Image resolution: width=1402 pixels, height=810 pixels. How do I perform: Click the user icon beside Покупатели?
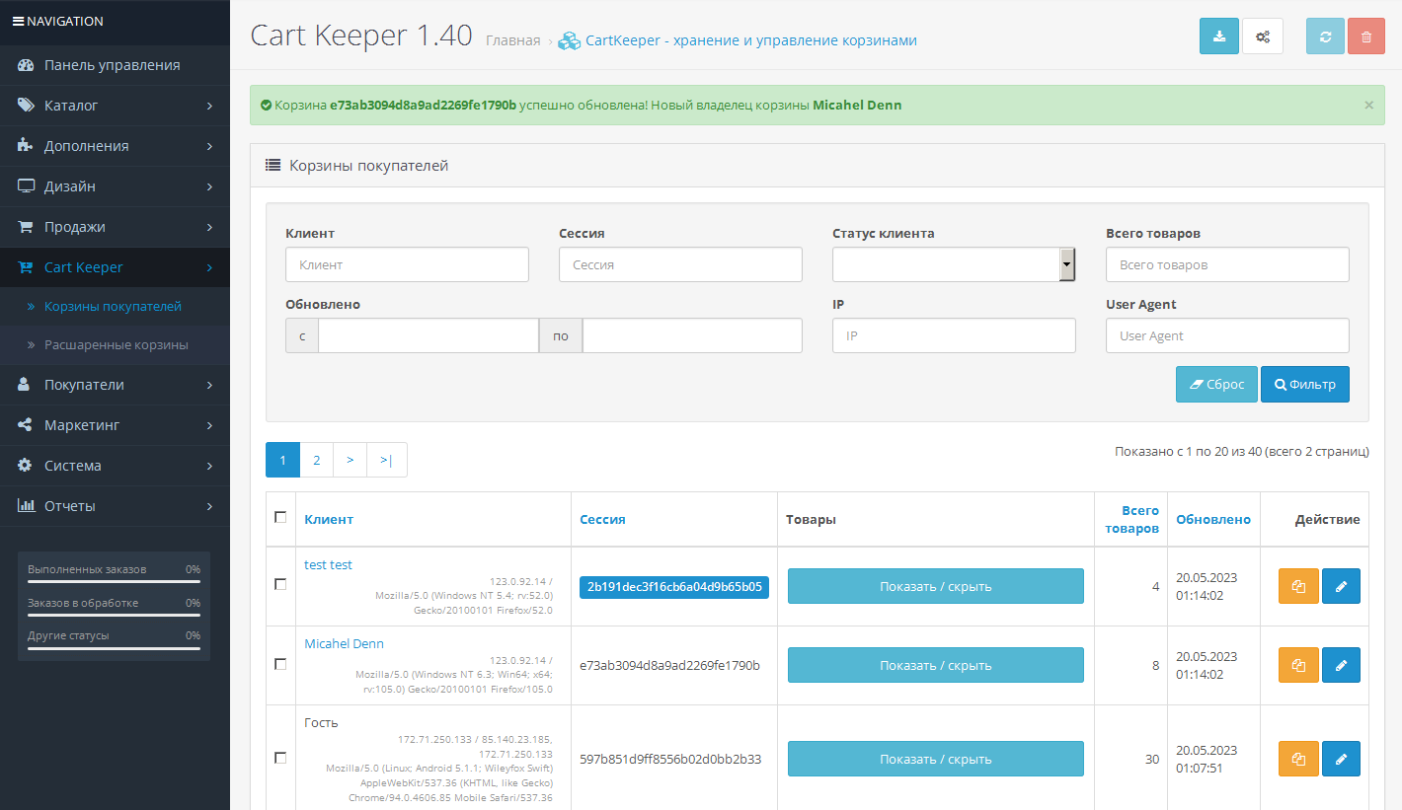point(24,385)
